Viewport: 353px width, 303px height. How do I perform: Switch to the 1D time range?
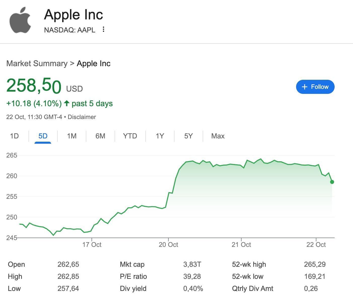pos(14,136)
